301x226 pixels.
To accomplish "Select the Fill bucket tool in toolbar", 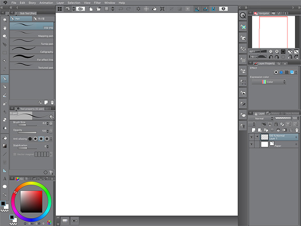I will (4, 138).
